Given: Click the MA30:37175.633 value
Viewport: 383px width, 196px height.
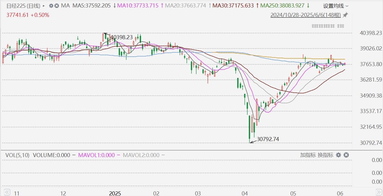Looking at the screenshot, I should pos(233,5).
